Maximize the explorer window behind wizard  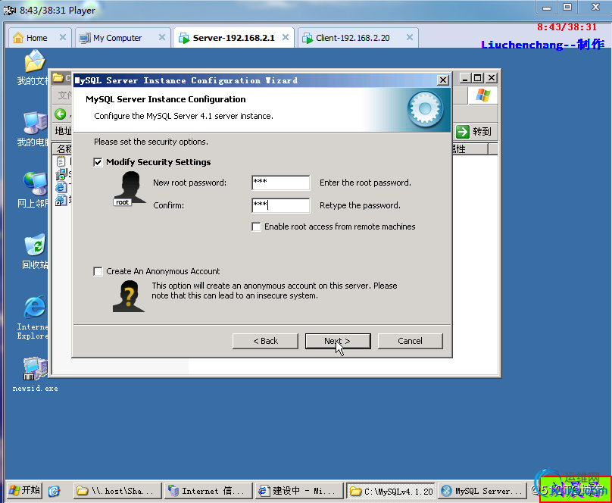click(x=478, y=78)
